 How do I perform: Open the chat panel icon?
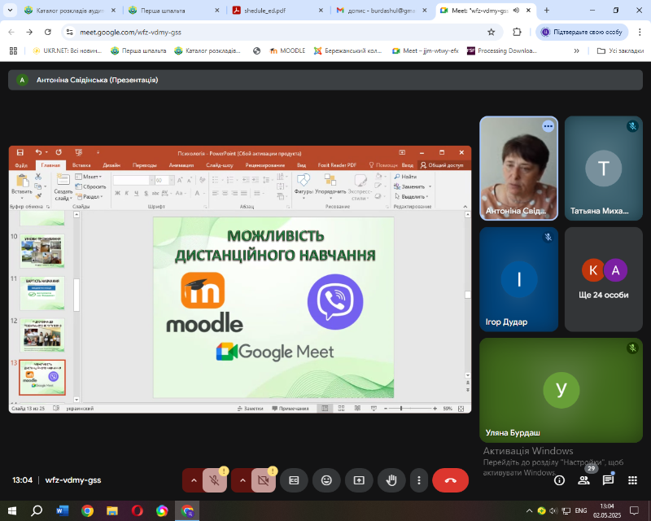[608, 480]
